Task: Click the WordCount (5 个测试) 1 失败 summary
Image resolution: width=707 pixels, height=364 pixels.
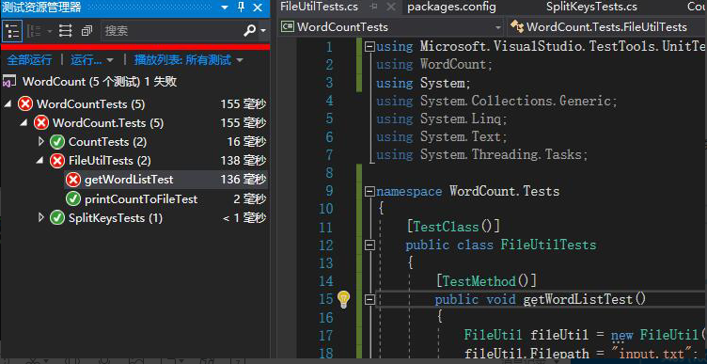Action: point(100,82)
